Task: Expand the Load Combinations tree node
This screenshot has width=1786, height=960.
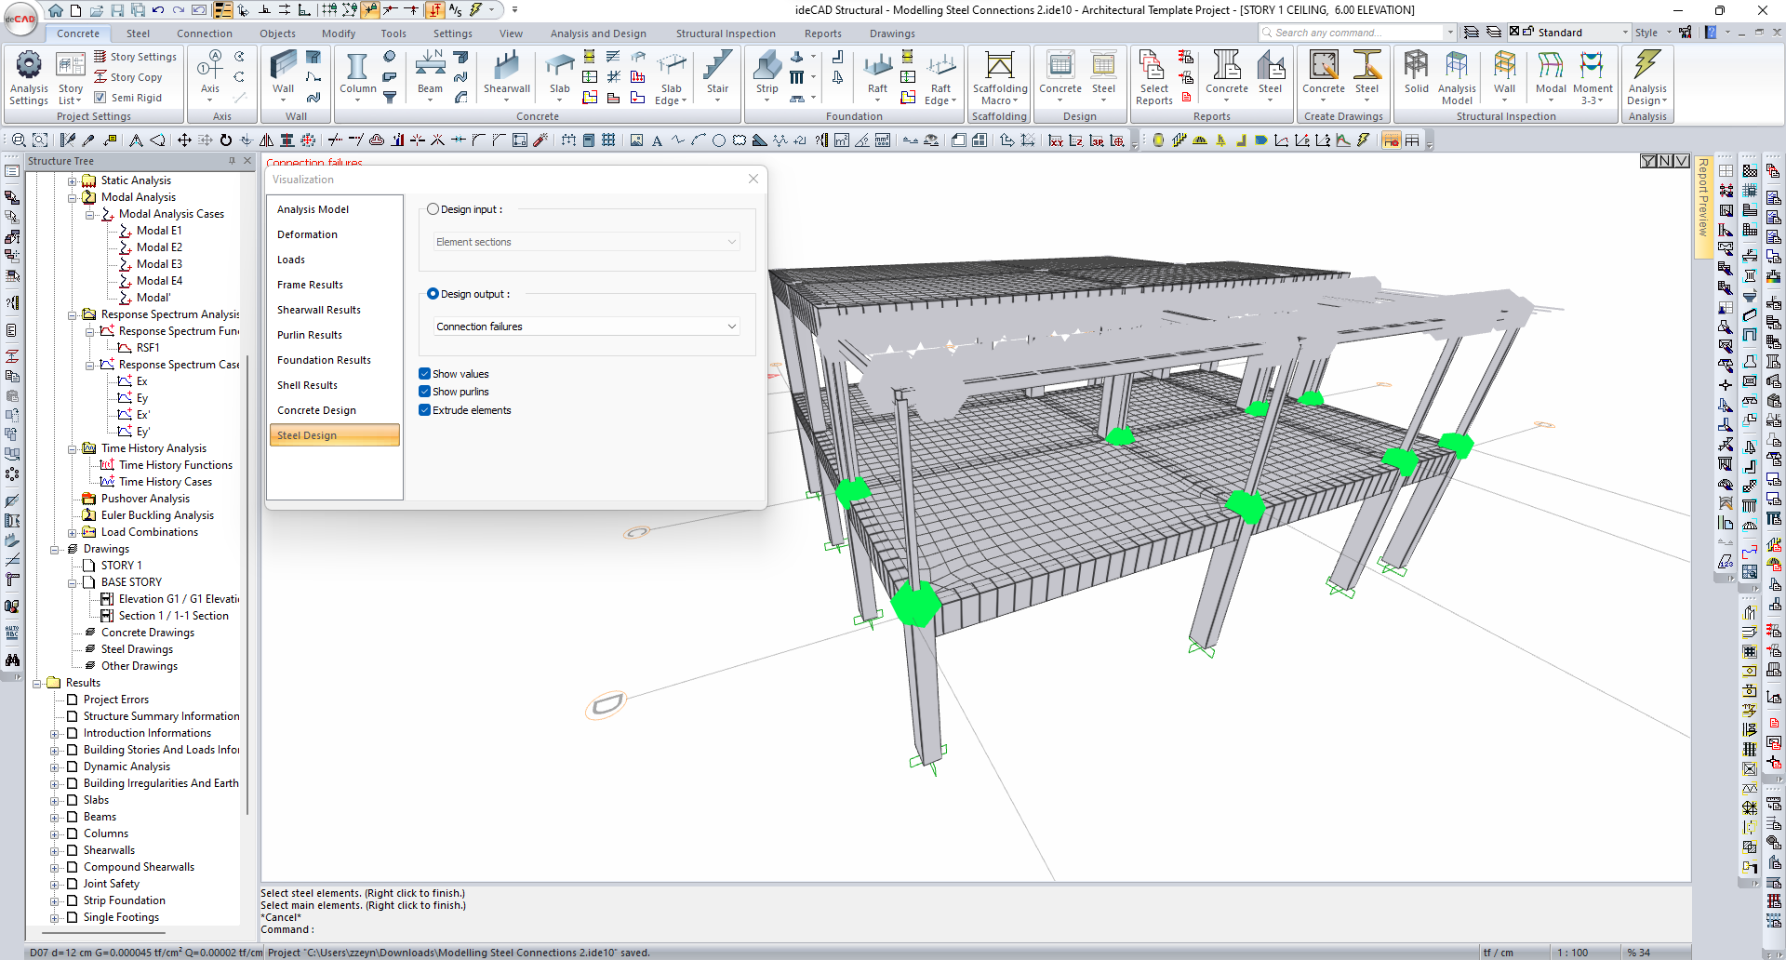Action: pos(73,533)
